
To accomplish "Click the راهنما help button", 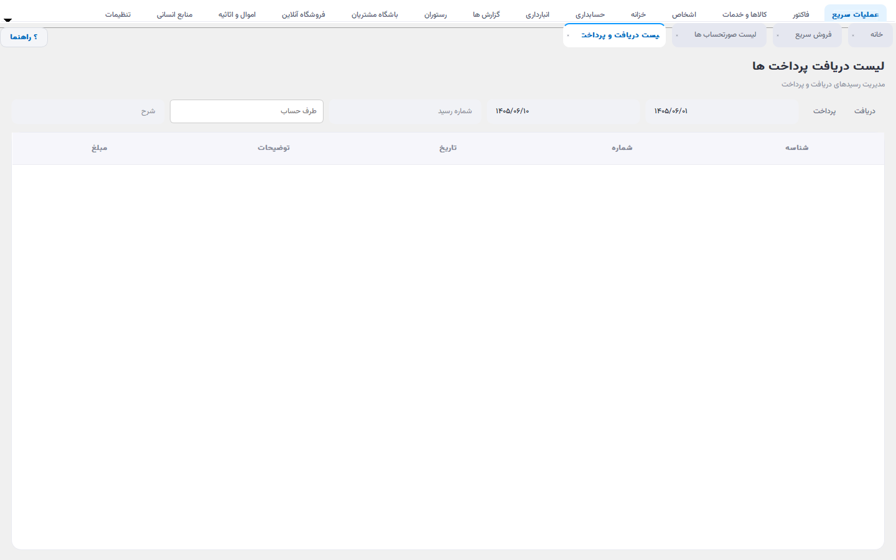I will point(24,37).
